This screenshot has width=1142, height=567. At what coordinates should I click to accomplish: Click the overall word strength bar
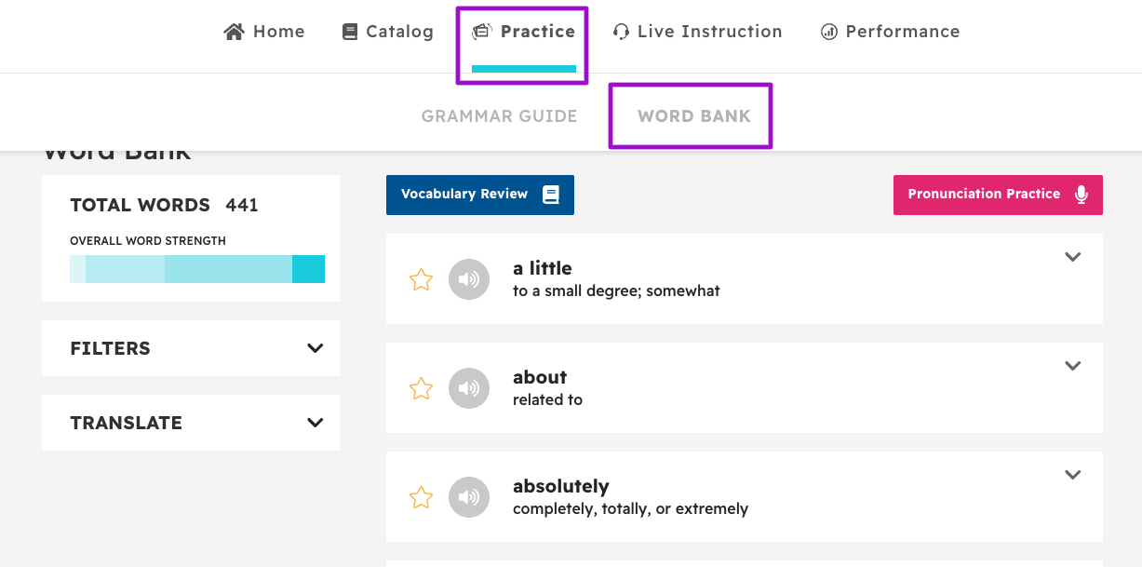197,269
